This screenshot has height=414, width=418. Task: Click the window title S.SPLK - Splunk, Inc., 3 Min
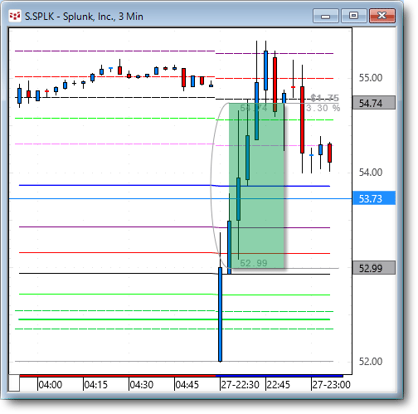84,17
